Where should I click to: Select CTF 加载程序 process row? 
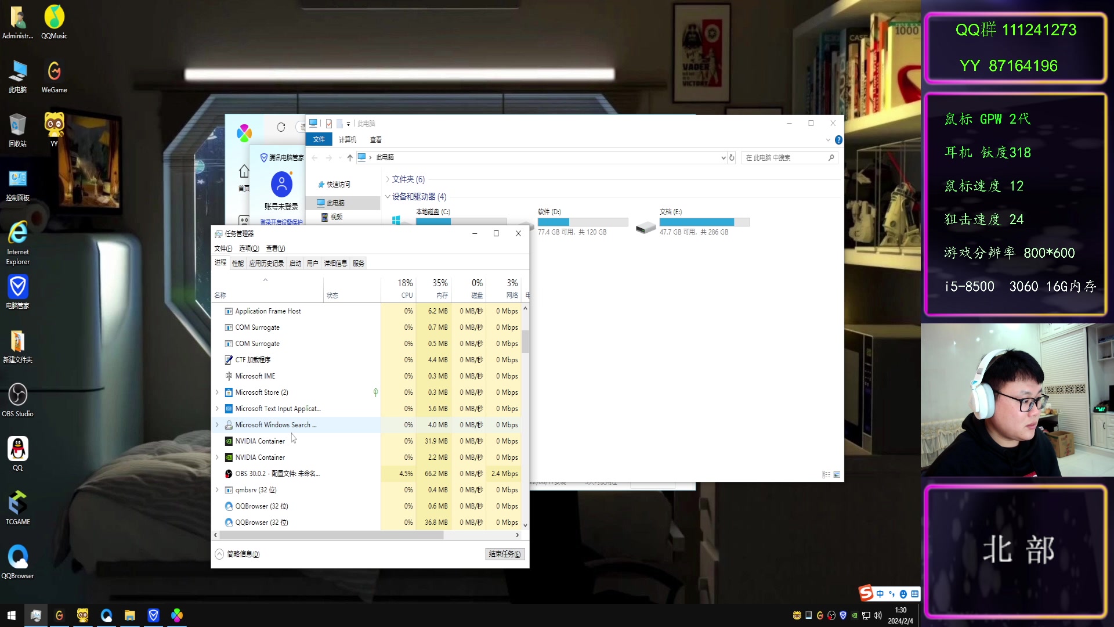tap(367, 360)
